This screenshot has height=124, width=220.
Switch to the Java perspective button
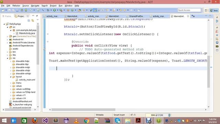[214, 10]
